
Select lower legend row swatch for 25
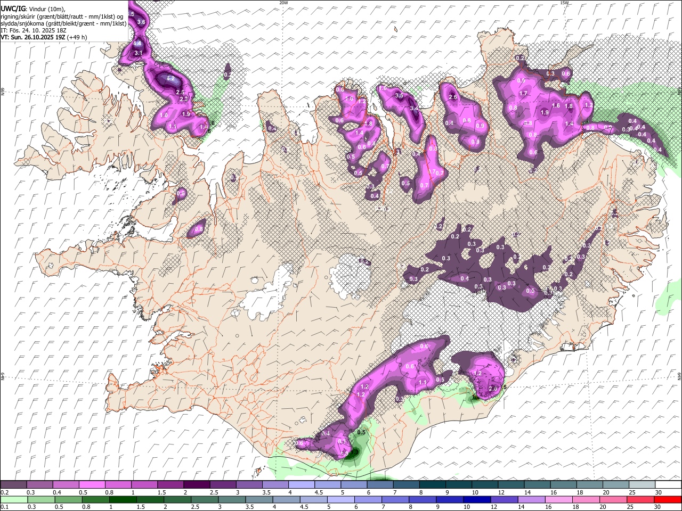pyautogui.click(x=641, y=499)
